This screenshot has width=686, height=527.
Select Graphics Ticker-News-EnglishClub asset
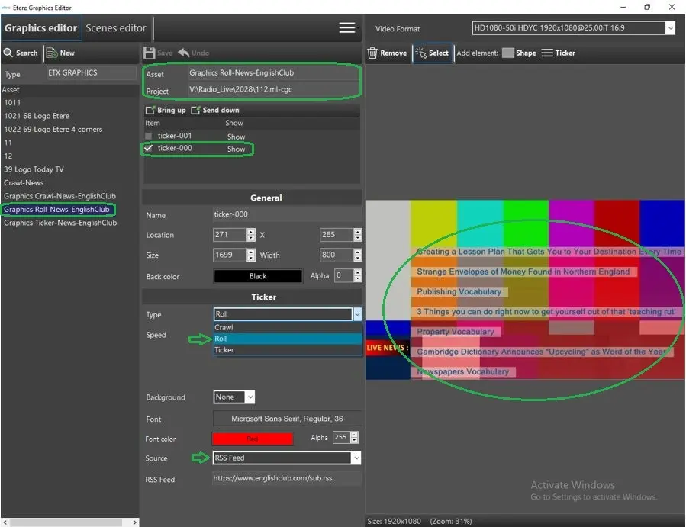tap(60, 223)
